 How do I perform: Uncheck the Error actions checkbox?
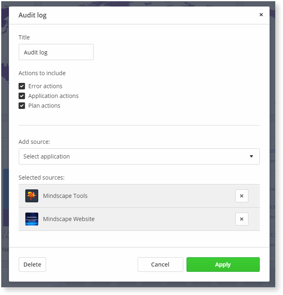pyautogui.click(x=22, y=86)
